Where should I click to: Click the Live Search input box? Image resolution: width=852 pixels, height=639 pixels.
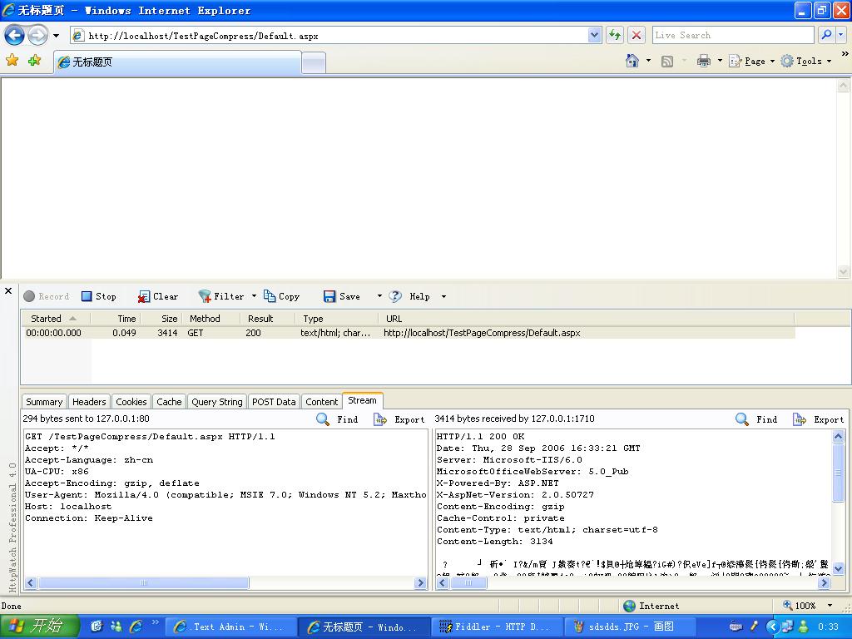(732, 35)
